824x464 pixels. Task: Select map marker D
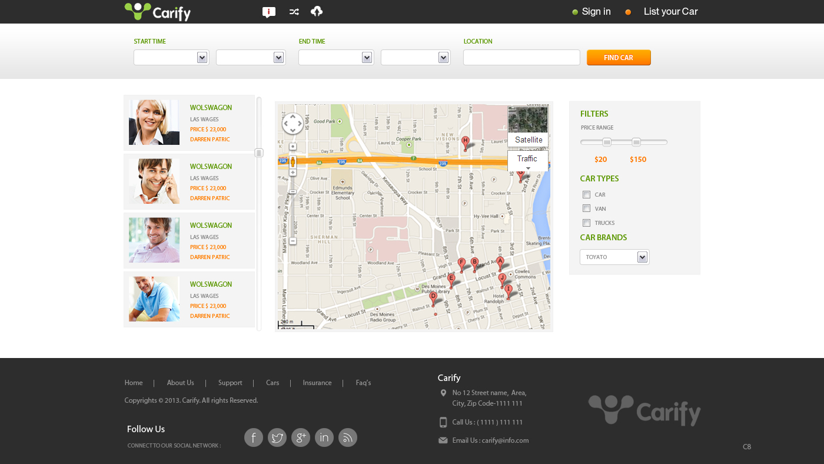[433, 299]
